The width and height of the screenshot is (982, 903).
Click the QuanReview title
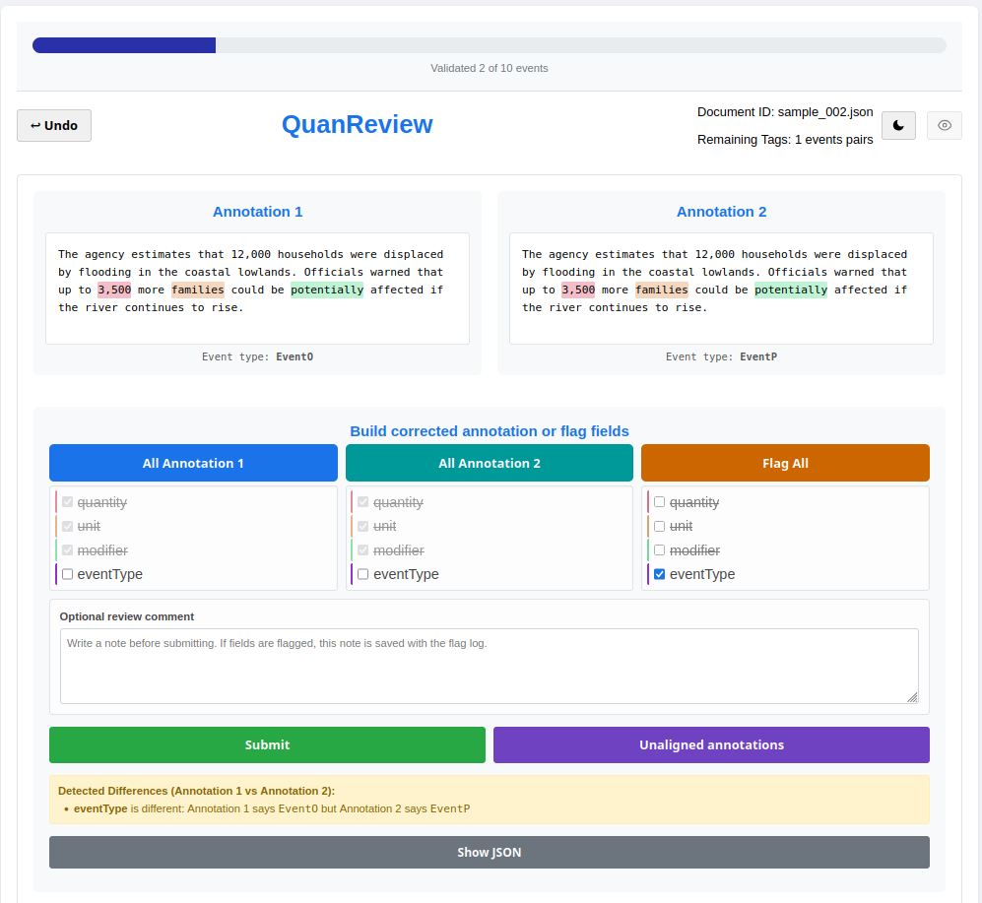tap(357, 125)
